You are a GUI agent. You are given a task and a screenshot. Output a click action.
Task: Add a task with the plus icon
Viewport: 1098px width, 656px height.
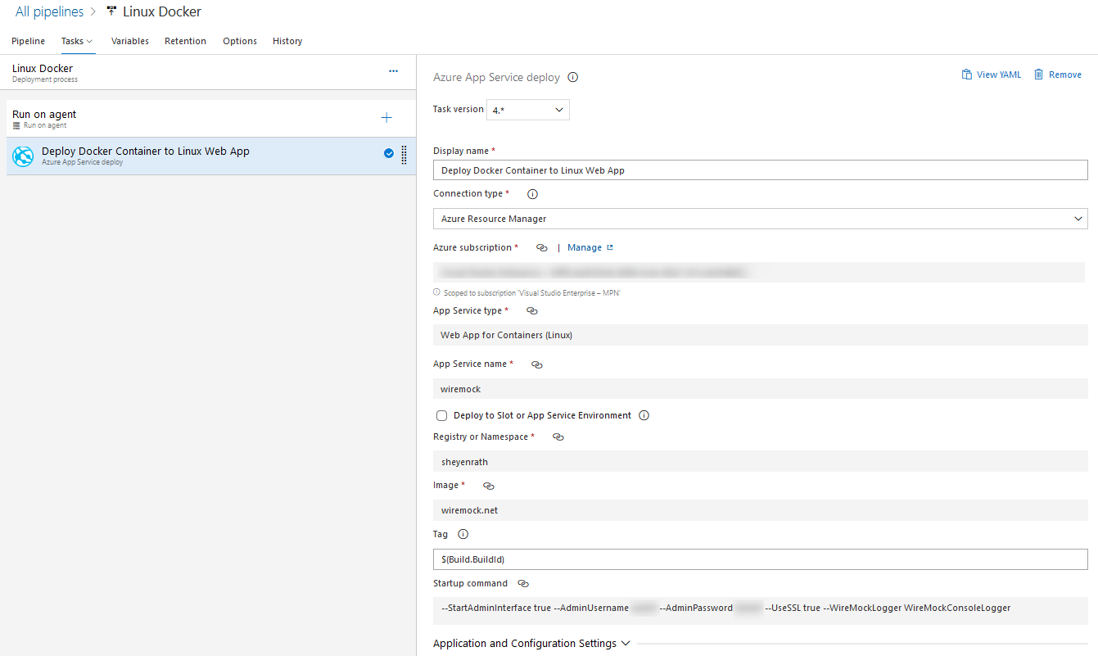386,118
